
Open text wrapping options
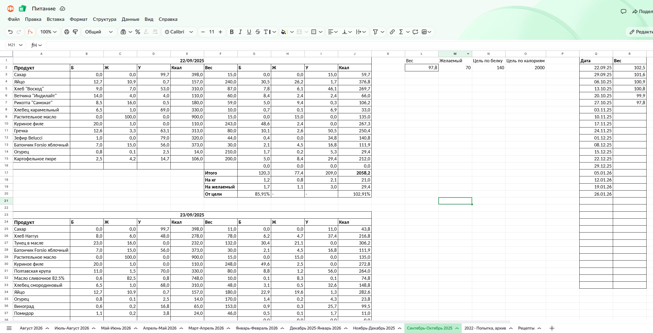point(361,32)
